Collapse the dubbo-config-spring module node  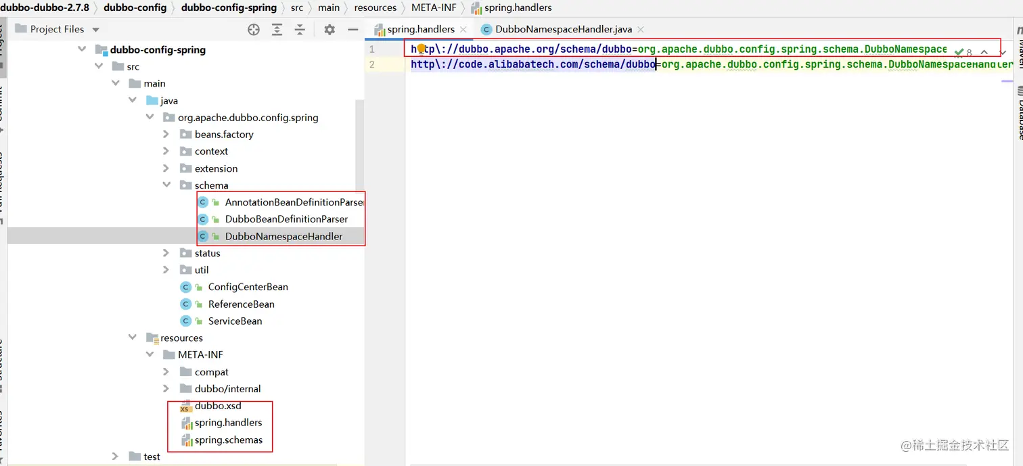click(83, 49)
